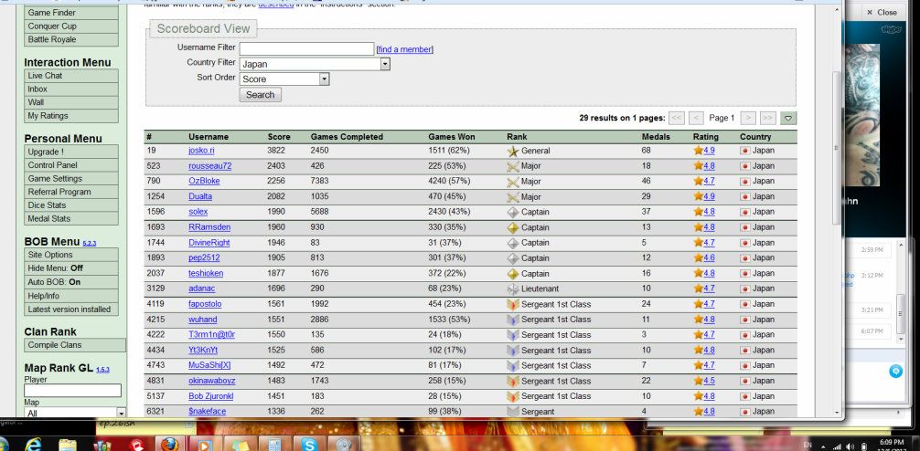This screenshot has width=920, height=451.
Task: Click the Captain rank icon for teshioken
Action: pyautogui.click(x=513, y=274)
